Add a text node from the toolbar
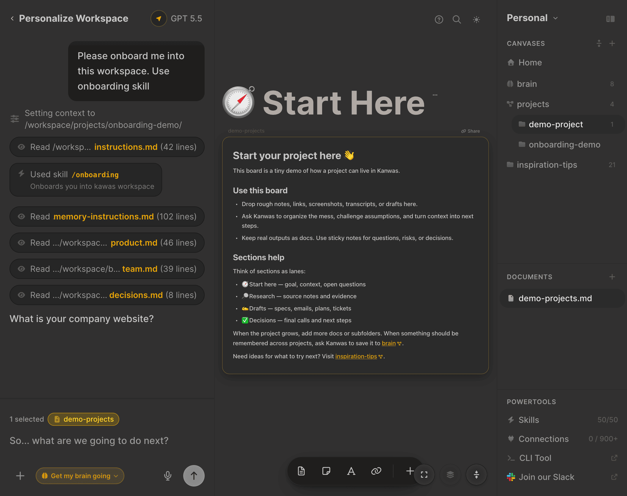The width and height of the screenshot is (627, 496). [x=351, y=471]
